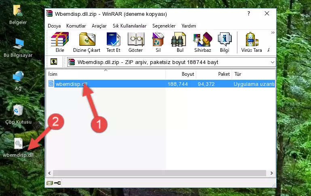This screenshot has width=311, height=196.
Task: Open the Göster view icon
Action: tap(135, 42)
